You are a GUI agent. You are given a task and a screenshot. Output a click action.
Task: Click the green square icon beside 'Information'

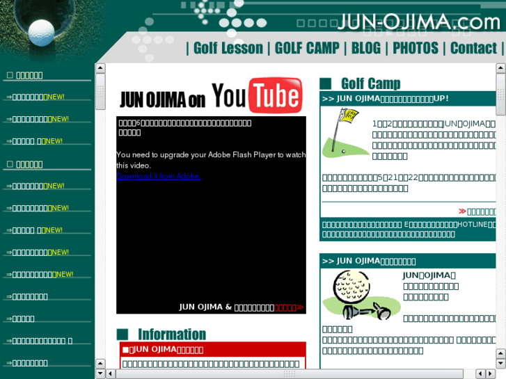pos(122,334)
